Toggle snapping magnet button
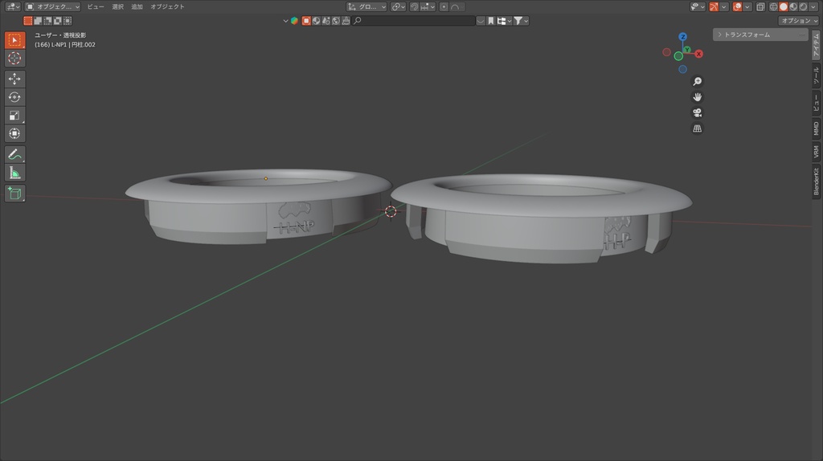Screen dimensions: 823x461 (x=414, y=6)
